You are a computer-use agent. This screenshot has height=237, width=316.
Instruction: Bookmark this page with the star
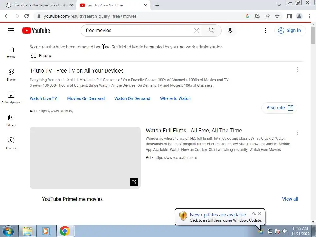(x=277, y=16)
